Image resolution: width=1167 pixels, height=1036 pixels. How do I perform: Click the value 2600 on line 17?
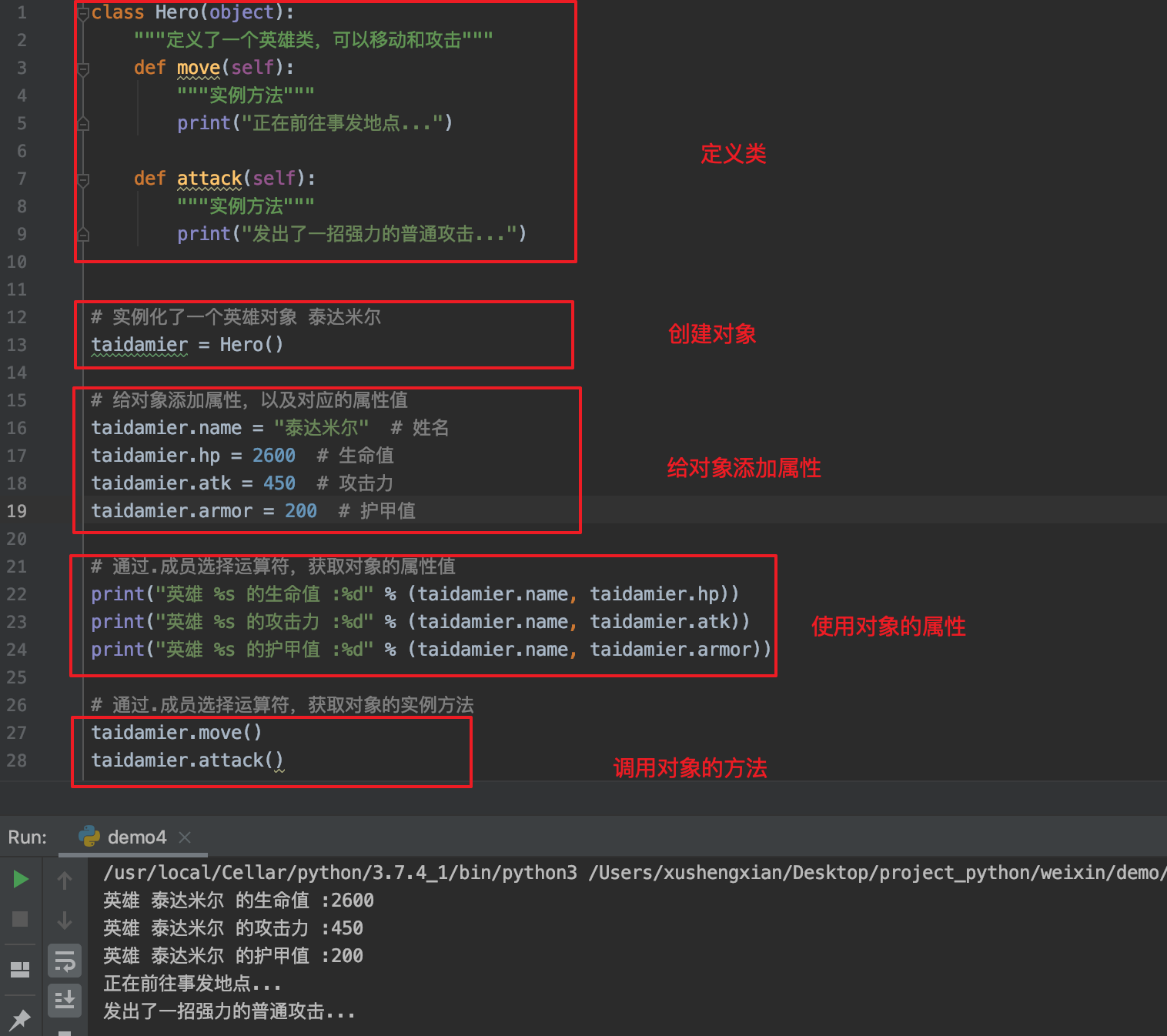click(274, 456)
